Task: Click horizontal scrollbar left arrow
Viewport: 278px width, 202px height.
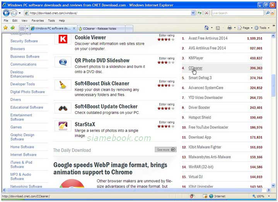Action: 4,190
